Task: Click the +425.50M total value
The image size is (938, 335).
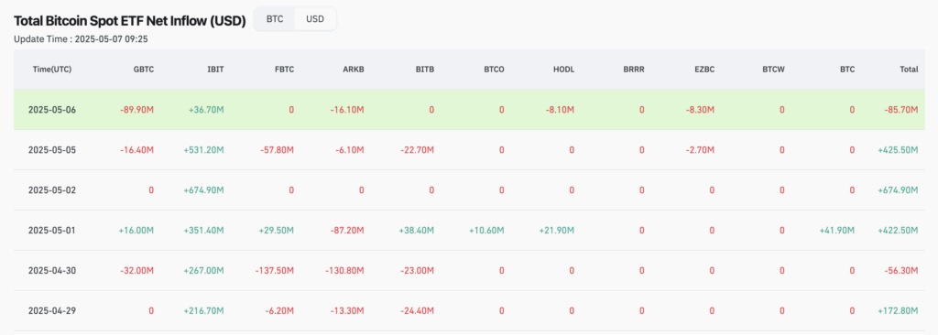Action: coord(898,150)
